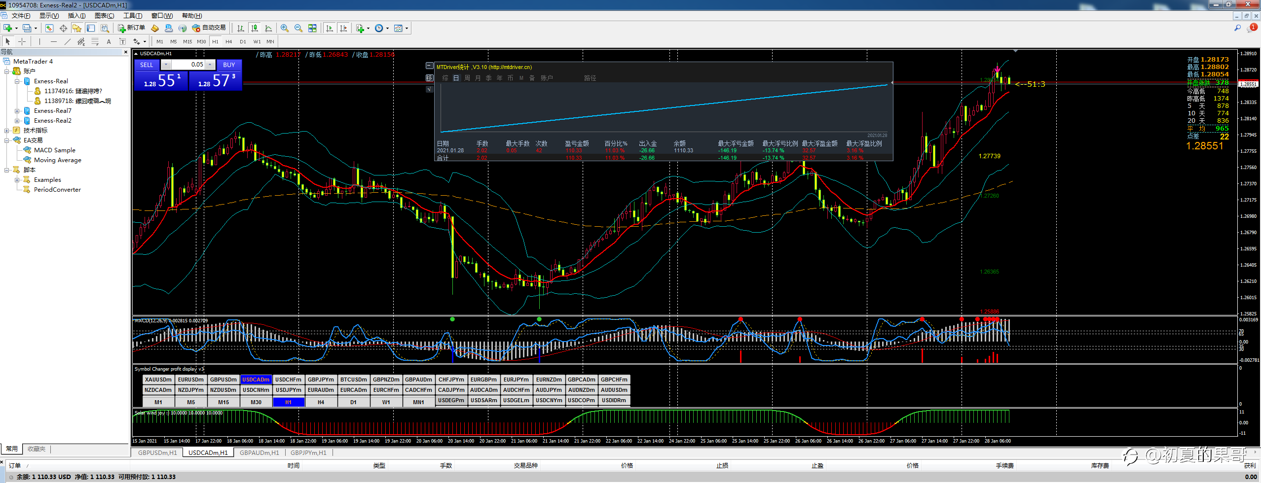Image resolution: width=1261 pixels, height=483 pixels.
Task: Expand the Exness-Real7 account node
Action: (x=17, y=111)
